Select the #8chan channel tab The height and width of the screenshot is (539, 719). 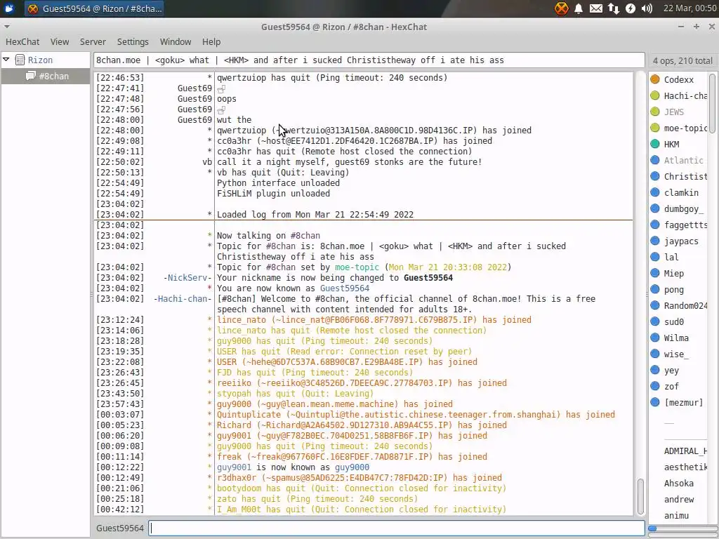coord(45,76)
